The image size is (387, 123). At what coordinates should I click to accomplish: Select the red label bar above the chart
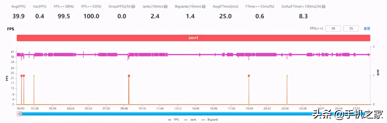point(193,38)
